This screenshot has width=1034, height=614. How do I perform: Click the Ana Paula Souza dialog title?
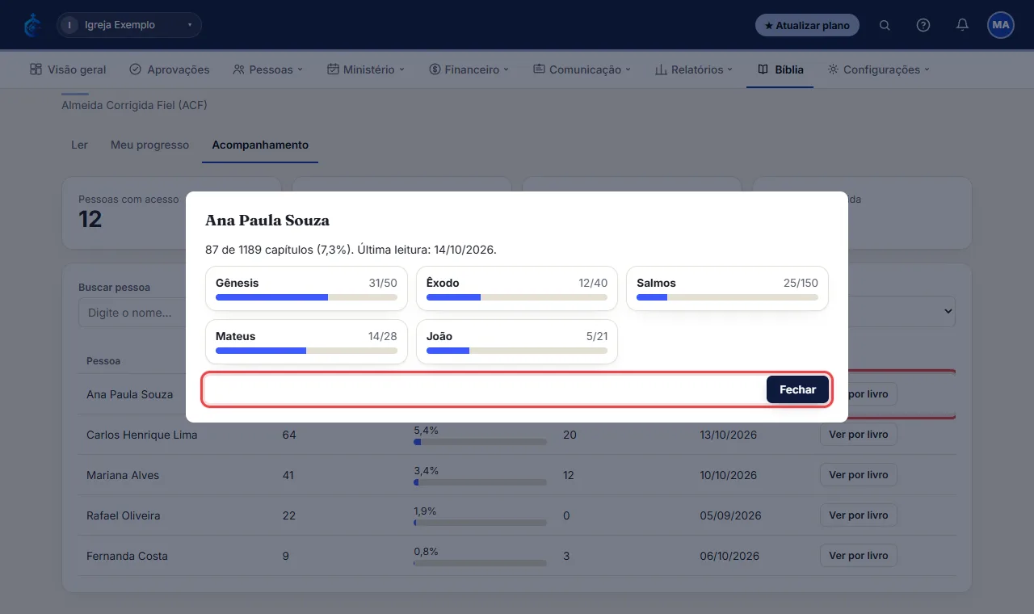click(x=267, y=221)
